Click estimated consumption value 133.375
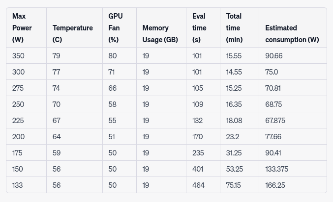Image resolution: width=333 pixels, height=202 pixels. pos(276,169)
